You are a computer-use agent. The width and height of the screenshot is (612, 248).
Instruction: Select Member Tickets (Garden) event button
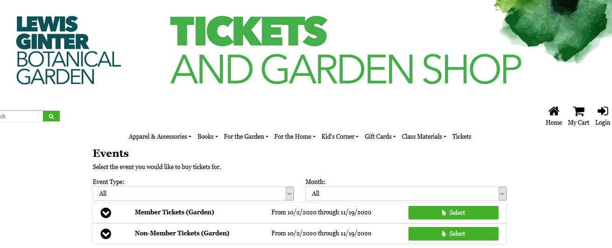click(453, 213)
